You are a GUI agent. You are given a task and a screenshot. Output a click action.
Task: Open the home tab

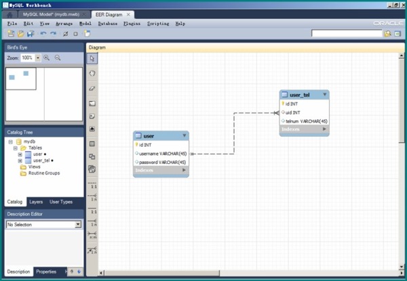click(x=9, y=15)
